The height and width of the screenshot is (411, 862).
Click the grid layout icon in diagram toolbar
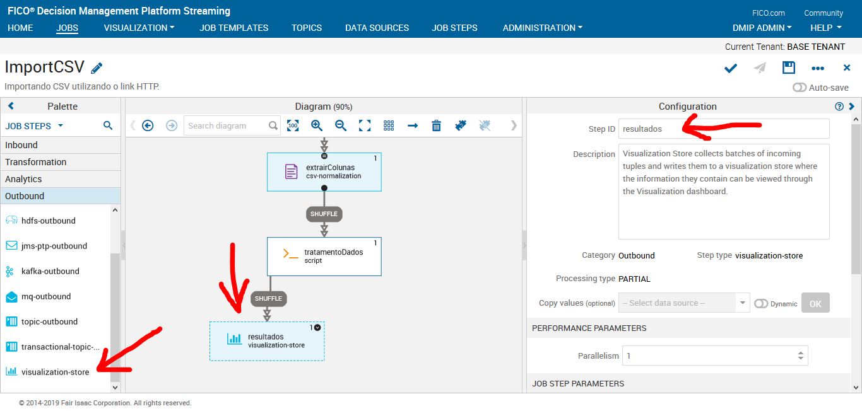coord(388,125)
